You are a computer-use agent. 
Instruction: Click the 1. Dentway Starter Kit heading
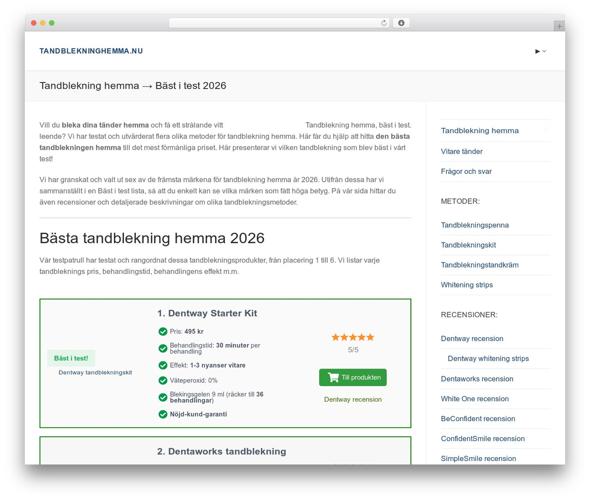click(207, 313)
